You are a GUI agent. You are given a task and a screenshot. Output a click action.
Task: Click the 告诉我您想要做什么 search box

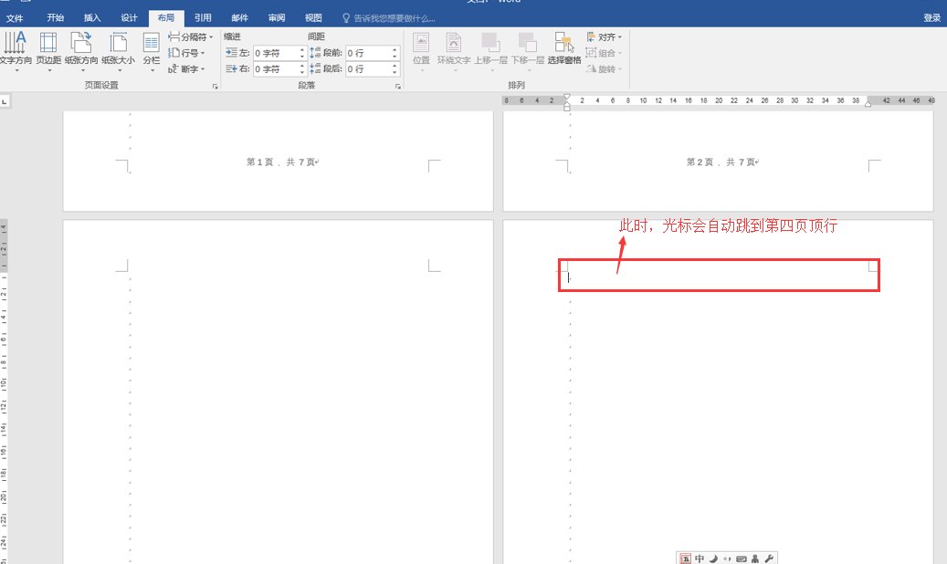coord(393,17)
